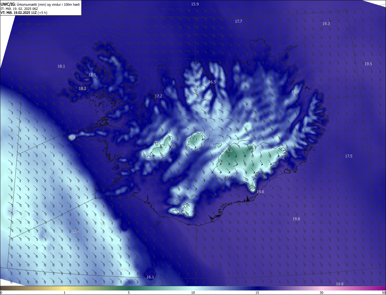Click the colorbar tick label 1

pos(65,293)
